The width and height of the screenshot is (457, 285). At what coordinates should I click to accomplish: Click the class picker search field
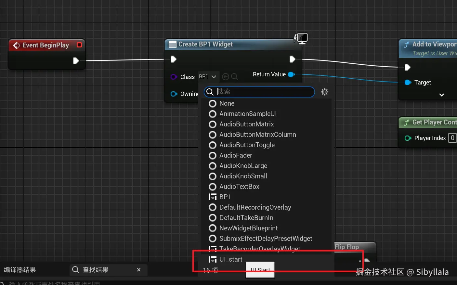tap(259, 92)
